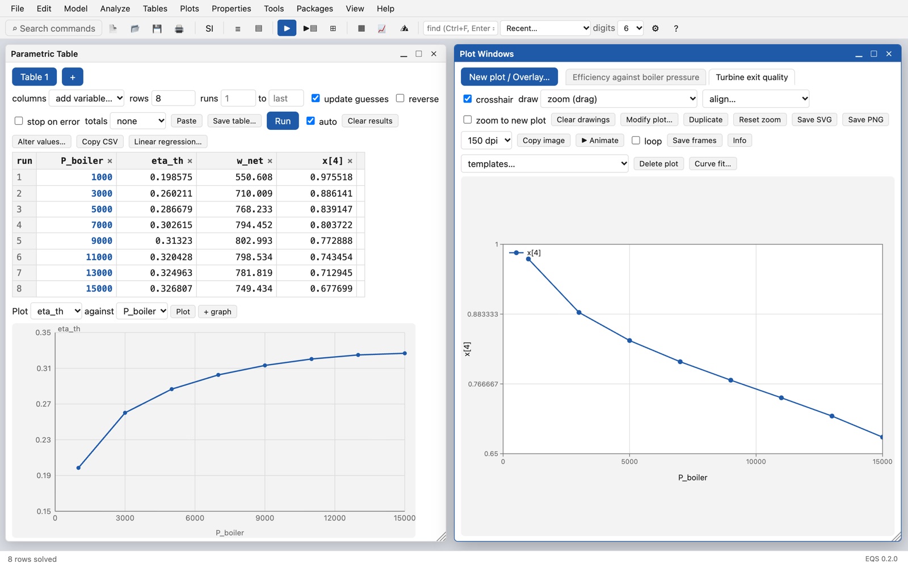This screenshot has height=567, width=908.
Task: Click the new file icon in toolbar
Action: [113, 28]
